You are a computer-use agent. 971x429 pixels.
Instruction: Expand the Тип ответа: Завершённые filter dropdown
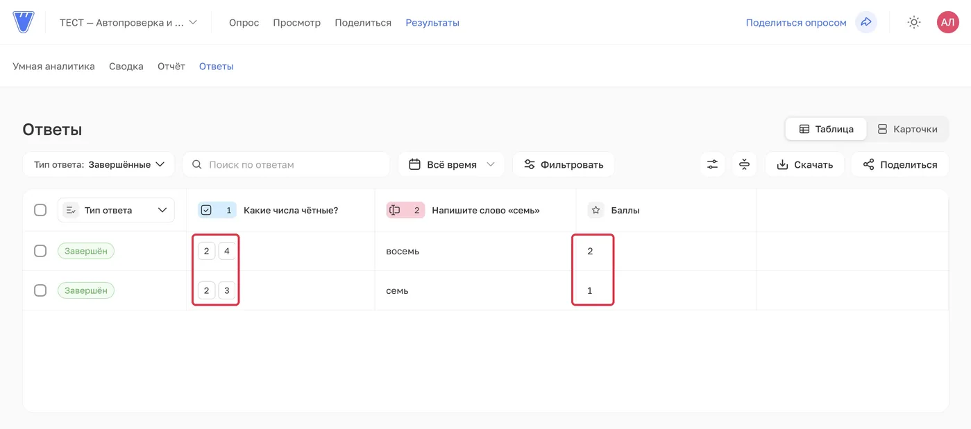pos(99,164)
